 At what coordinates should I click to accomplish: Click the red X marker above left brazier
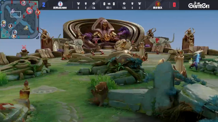point(24,47)
